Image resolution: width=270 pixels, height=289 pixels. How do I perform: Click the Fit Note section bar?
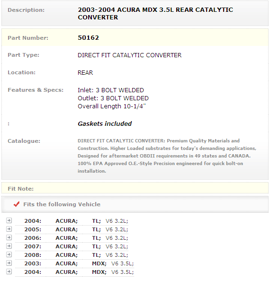click(x=135, y=188)
